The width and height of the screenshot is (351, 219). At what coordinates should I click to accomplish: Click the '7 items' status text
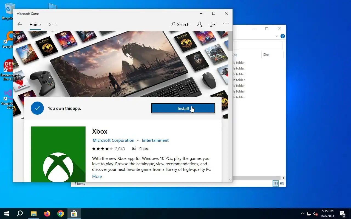coord(80,184)
